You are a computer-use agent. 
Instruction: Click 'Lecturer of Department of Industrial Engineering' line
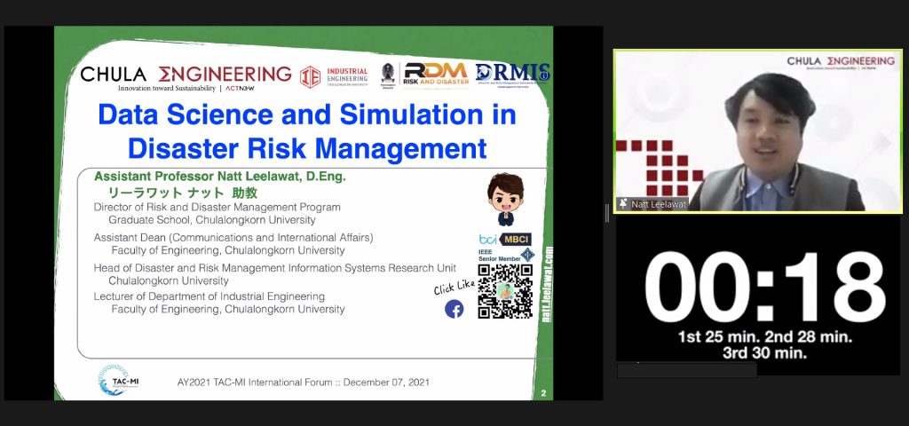[209, 296]
